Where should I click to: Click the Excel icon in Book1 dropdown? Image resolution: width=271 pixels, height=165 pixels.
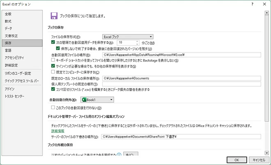(x=83, y=99)
